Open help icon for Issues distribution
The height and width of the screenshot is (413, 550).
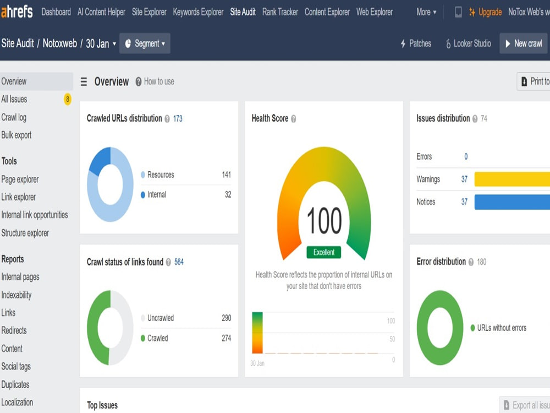[x=475, y=119]
